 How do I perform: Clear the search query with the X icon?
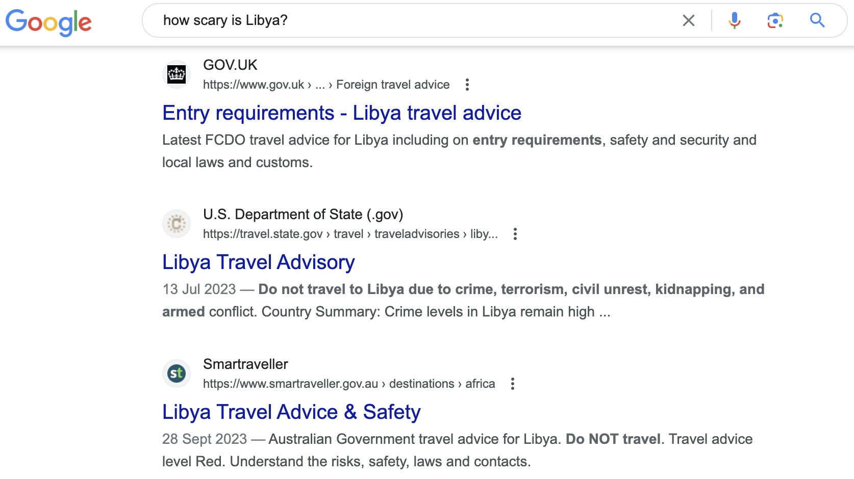coord(689,20)
